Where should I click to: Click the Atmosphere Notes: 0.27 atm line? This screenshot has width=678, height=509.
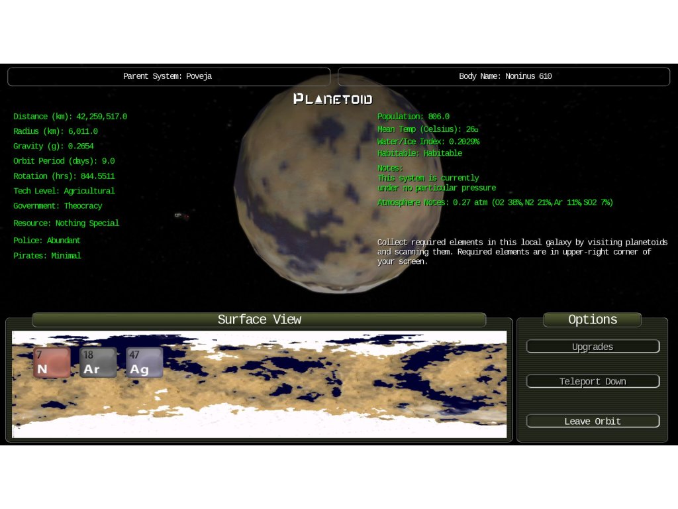(495, 203)
